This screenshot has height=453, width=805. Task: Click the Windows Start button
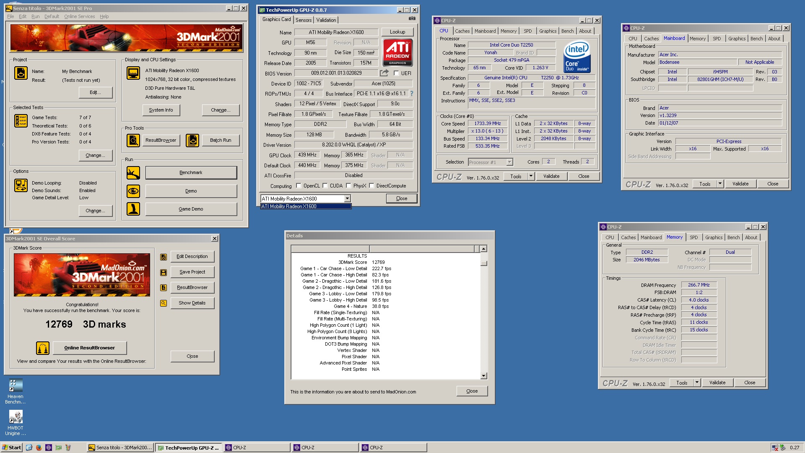(x=12, y=448)
